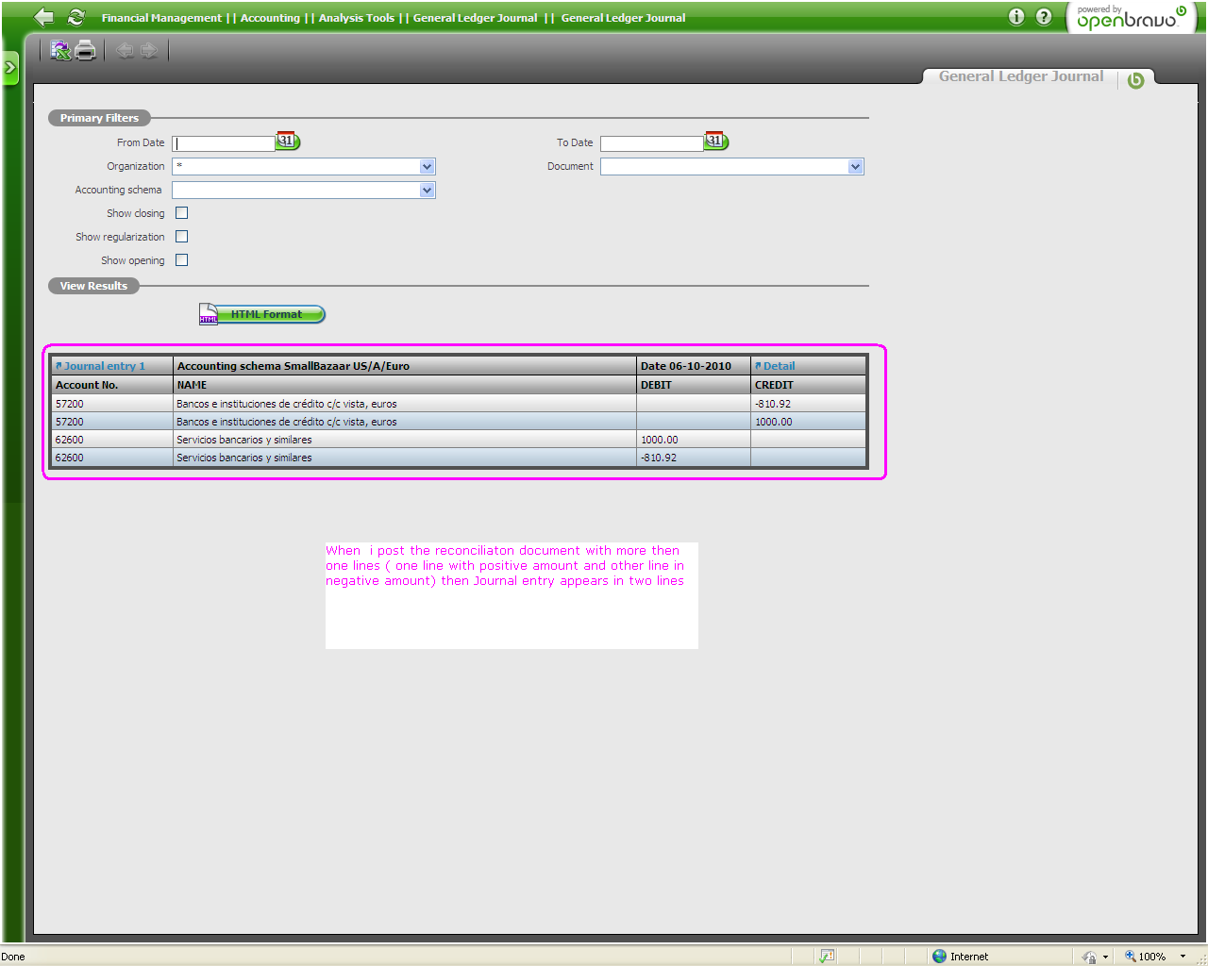Image resolution: width=1208 pixels, height=966 pixels.
Task: Toggle the Show closing checkbox
Action: 182,213
